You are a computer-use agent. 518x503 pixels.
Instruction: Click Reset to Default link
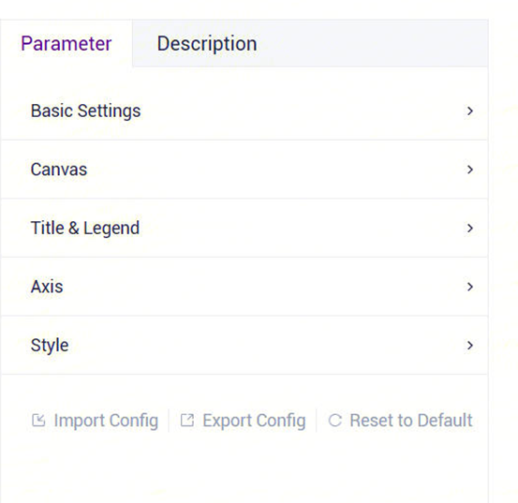coord(411,421)
